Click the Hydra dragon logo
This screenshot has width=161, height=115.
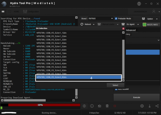pyautogui.click(x=4, y=4)
